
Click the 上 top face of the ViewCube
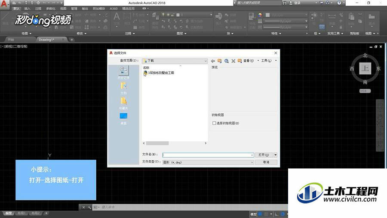click(365, 69)
